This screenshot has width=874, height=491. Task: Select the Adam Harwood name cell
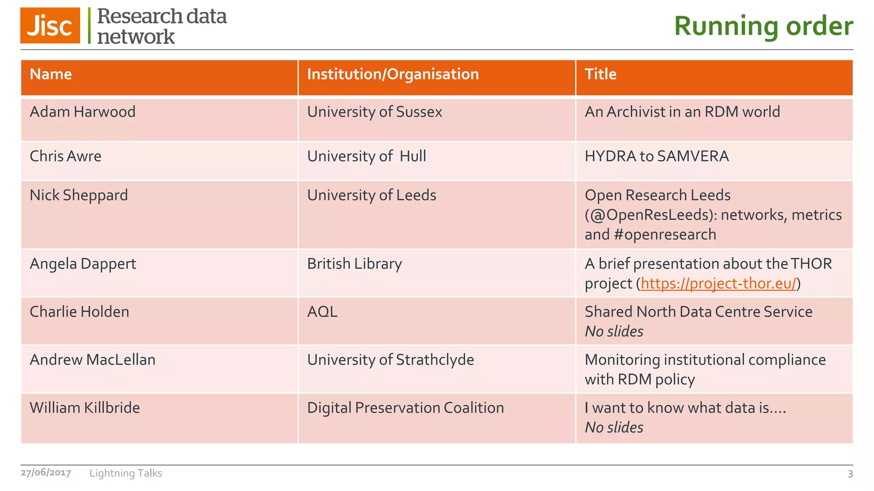pos(159,120)
